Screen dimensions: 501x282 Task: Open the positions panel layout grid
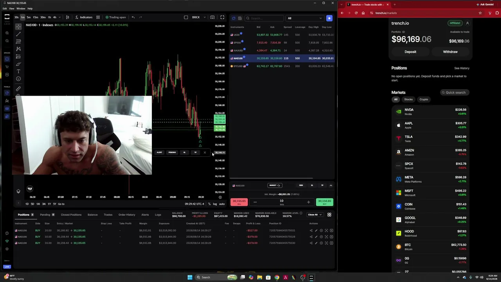329,215
